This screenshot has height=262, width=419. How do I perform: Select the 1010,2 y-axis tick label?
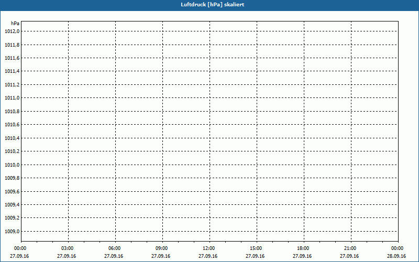pos(12,151)
